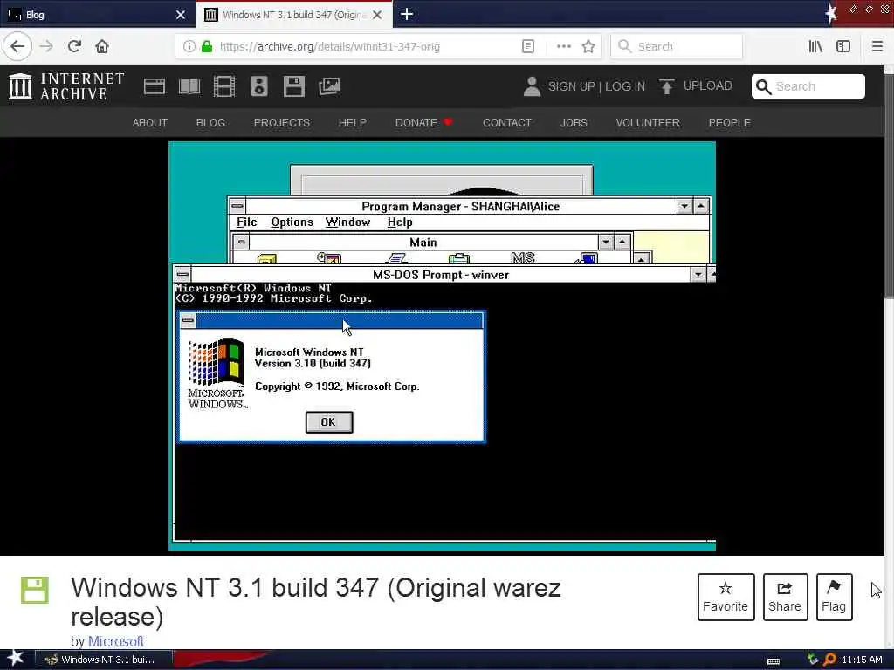Image resolution: width=894 pixels, height=670 pixels.
Task: Open the Images icon in Archive header
Action: pyautogui.click(x=329, y=86)
